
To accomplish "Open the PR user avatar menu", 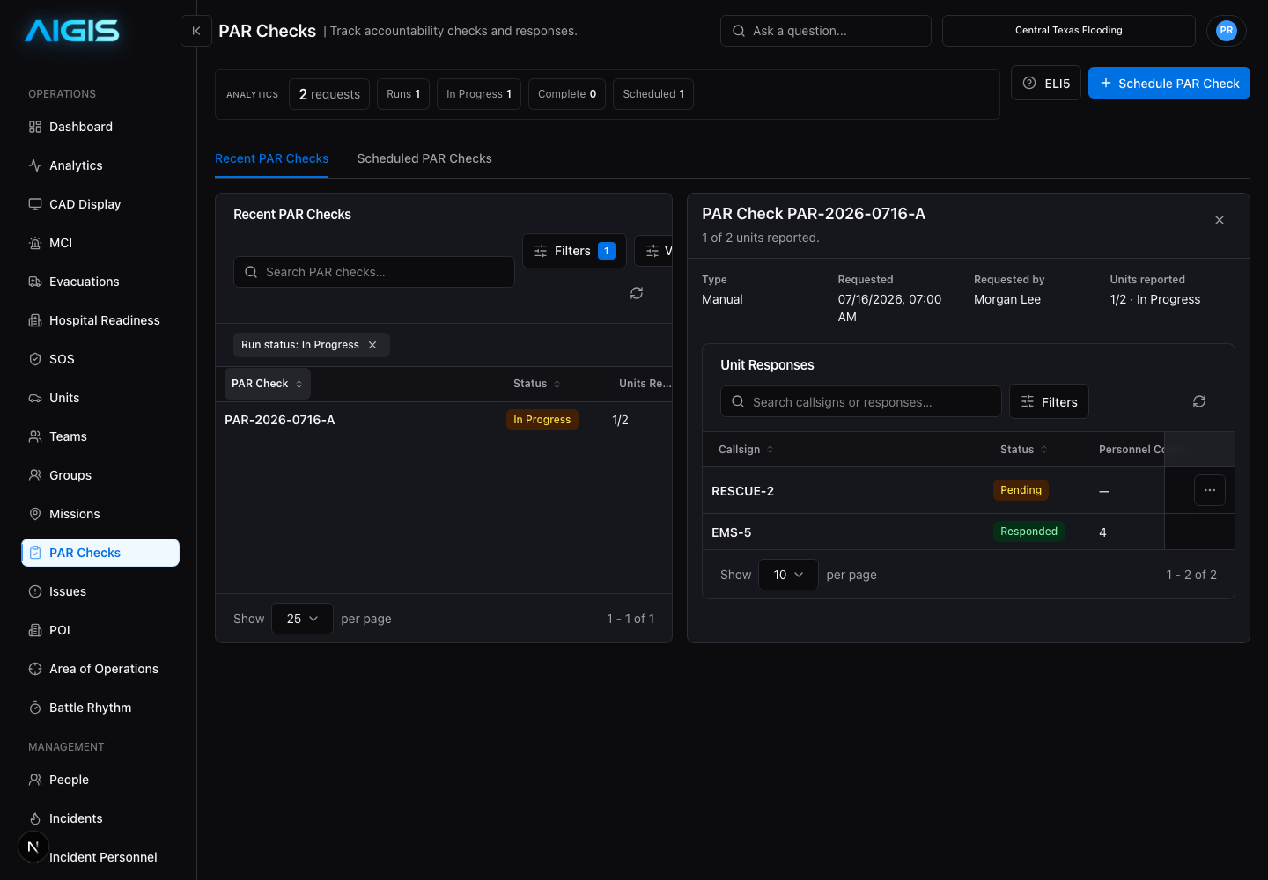I will [x=1227, y=31].
